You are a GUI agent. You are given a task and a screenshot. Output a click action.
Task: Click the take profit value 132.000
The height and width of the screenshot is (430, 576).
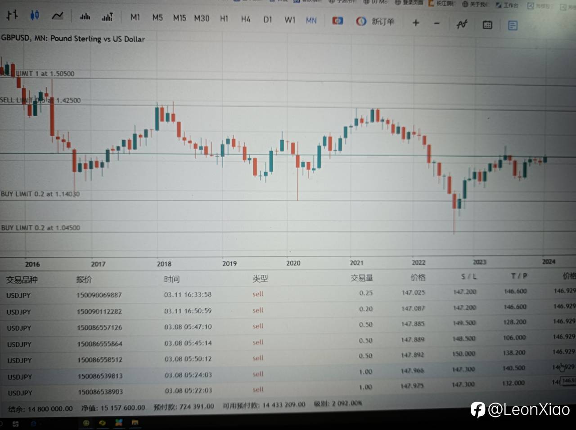pyautogui.click(x=513, y=383)
